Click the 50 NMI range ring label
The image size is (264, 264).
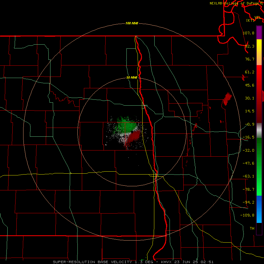[132, 78]
